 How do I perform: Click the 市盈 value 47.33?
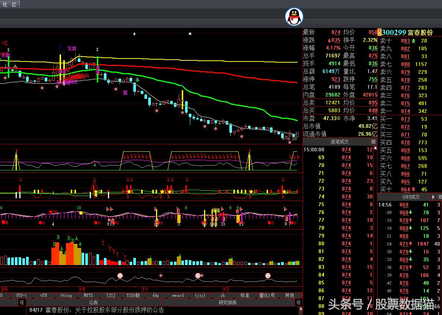330,118
